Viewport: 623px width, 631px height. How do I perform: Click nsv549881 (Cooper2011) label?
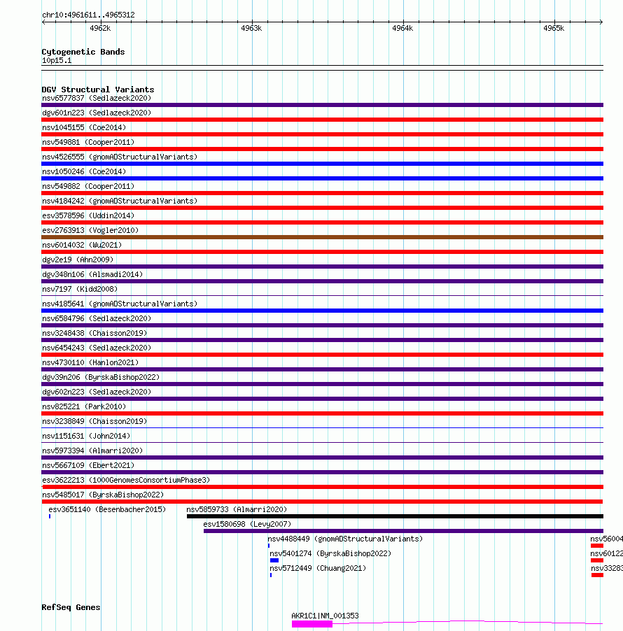click(88, 142)
